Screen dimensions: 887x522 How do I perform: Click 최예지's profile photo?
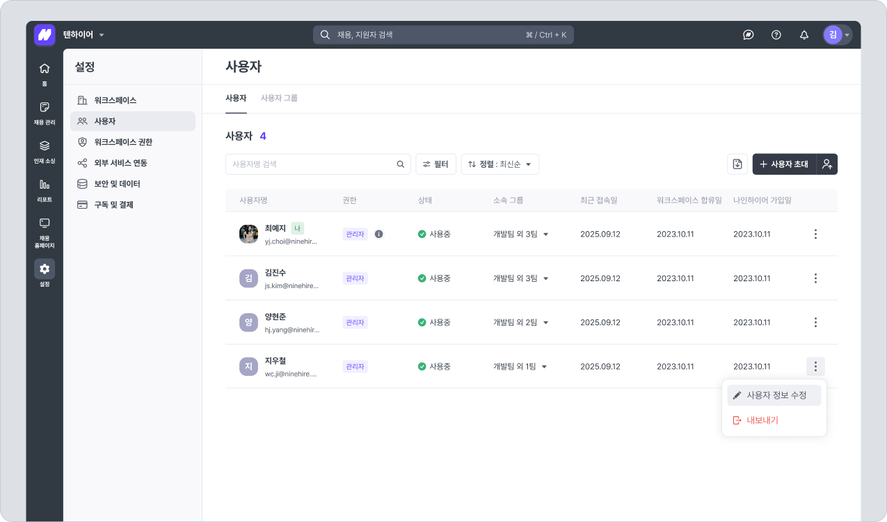(x=248, y=234)
